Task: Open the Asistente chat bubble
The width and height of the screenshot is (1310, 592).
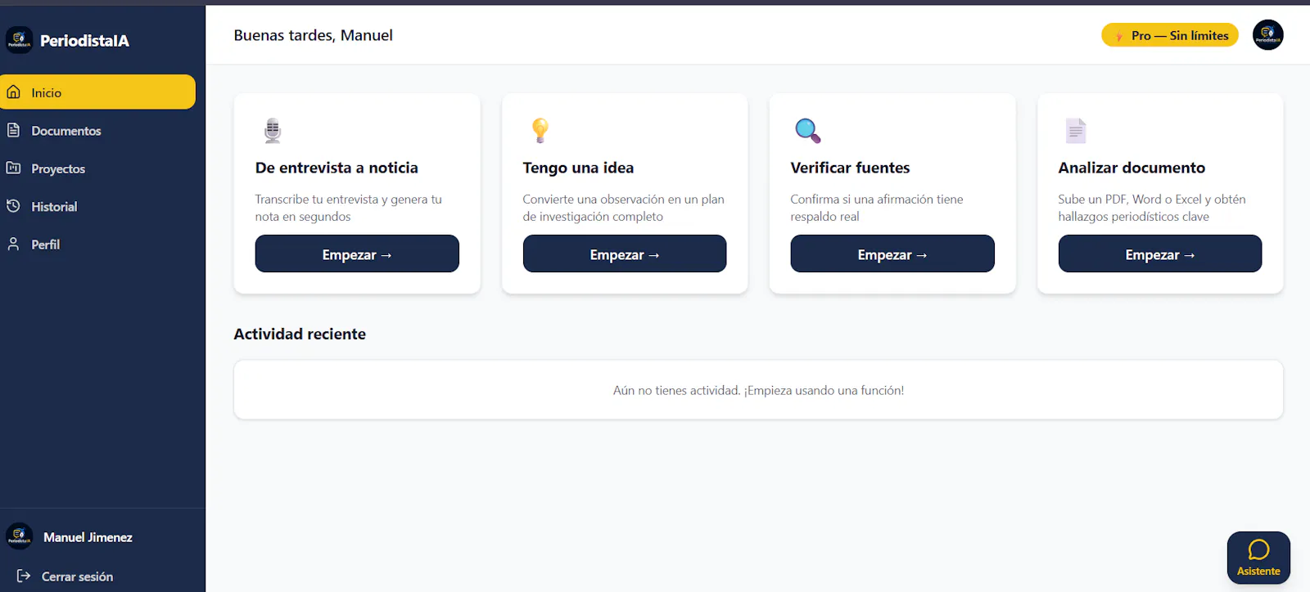Action: [x=1258, y=558]
